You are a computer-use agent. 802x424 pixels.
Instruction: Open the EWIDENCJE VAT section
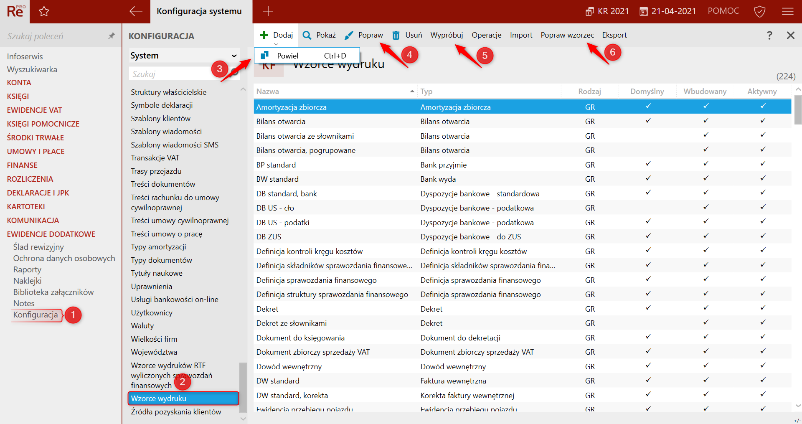tap(34, 110)
